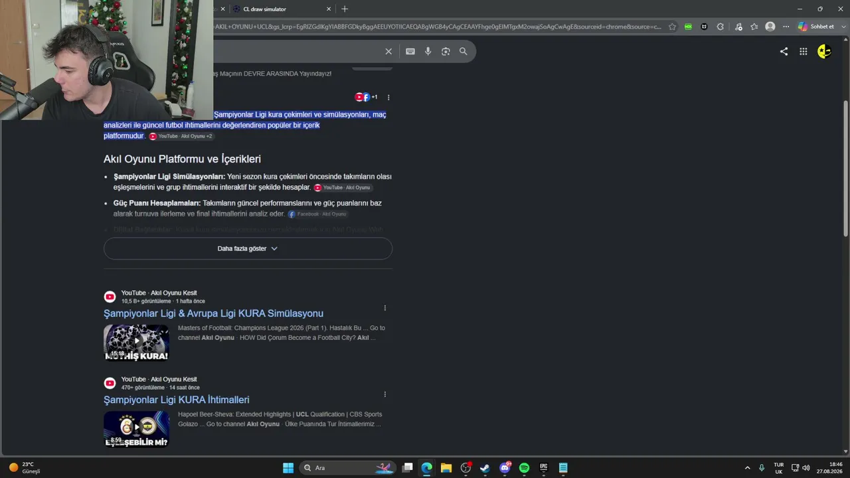Open the Google apps grid
850x478 pixels.
point(804,51)
